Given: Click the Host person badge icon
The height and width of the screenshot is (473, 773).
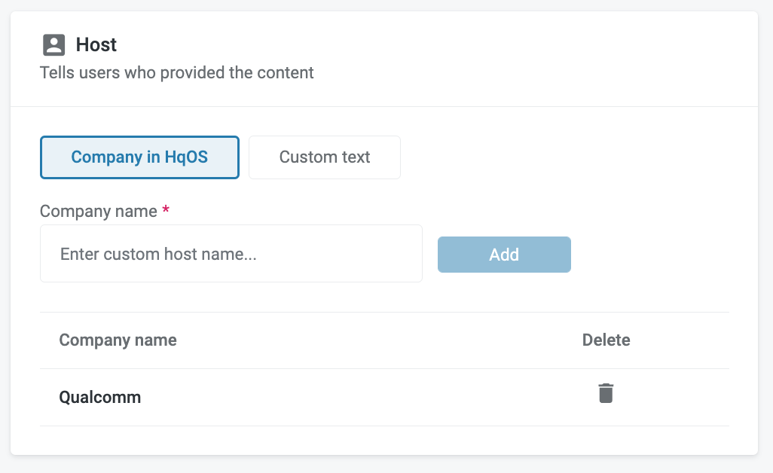Looking at the screenshot, I should [53, 45].
